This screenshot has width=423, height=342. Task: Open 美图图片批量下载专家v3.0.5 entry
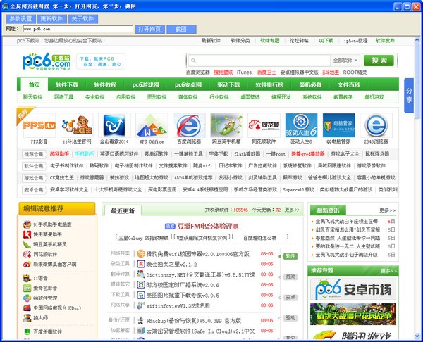[x=183, y=295]
